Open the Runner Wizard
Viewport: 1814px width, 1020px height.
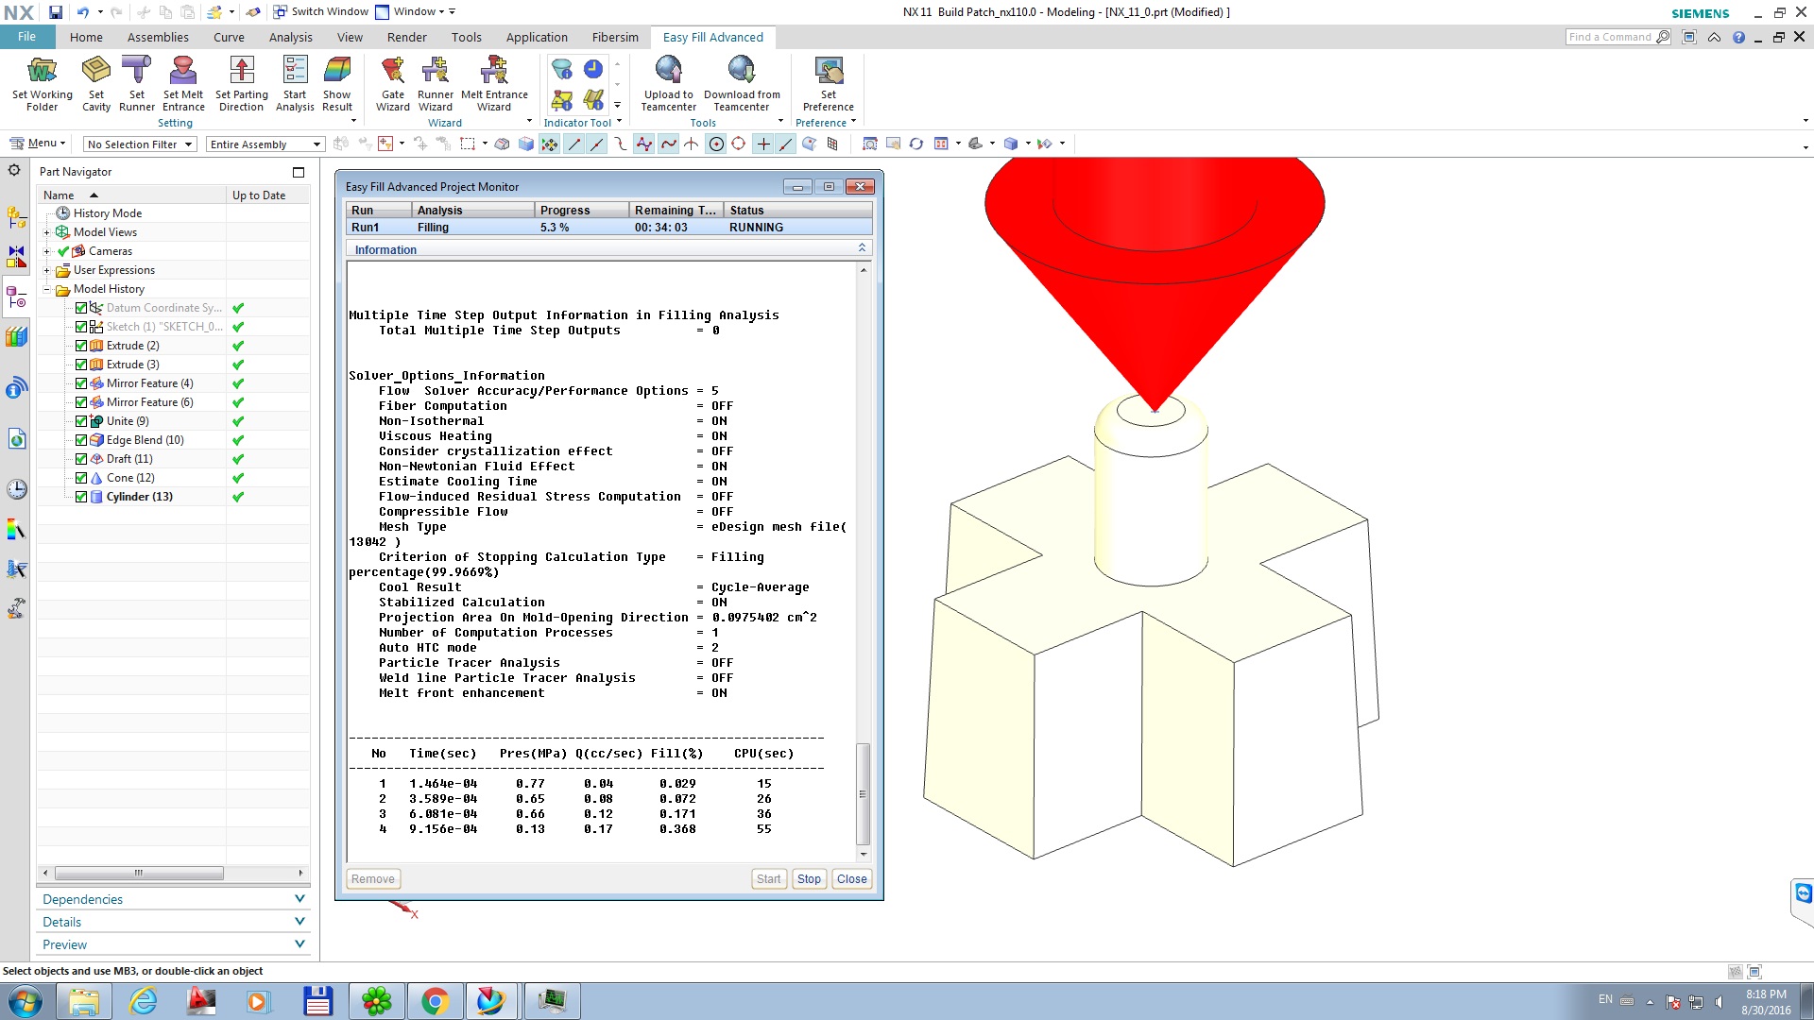(x=436, y=83)
